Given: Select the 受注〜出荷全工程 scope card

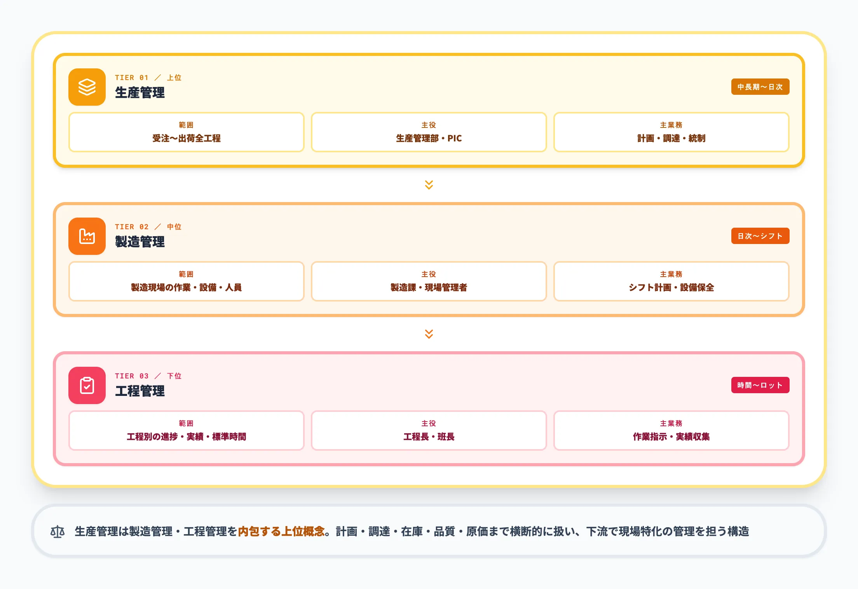Looking at the screenshot, I should pos(186,132).
